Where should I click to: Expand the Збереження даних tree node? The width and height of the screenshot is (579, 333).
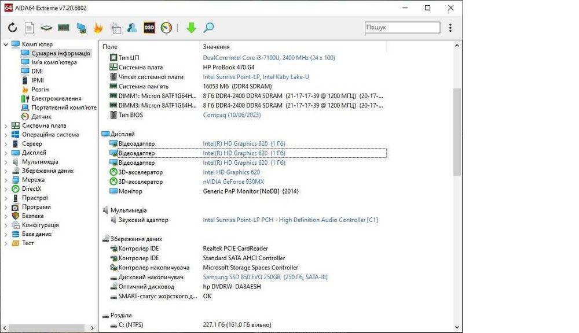point(6,171)
